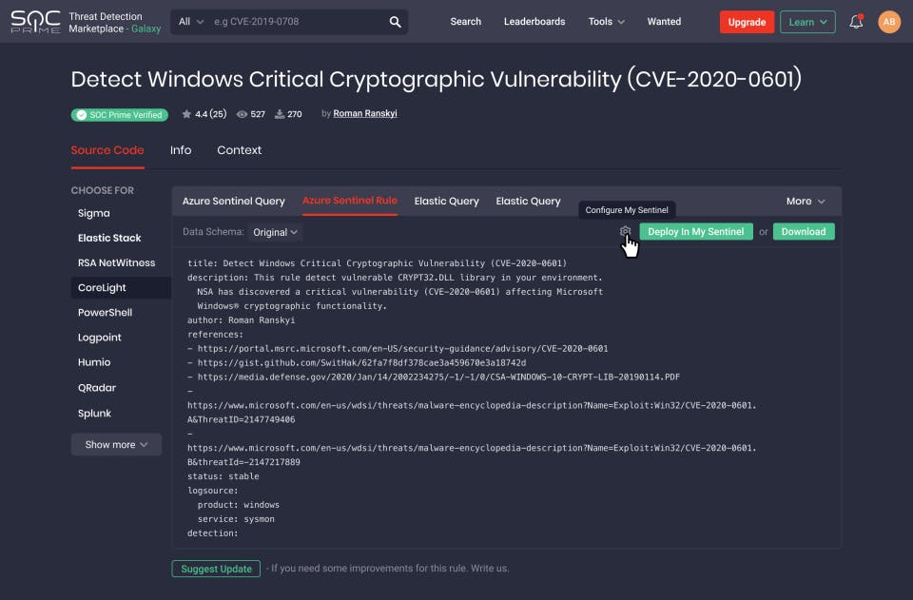Expand the Tools menu
This screenshot has height=600, width=913.
[x=606, y=22]
